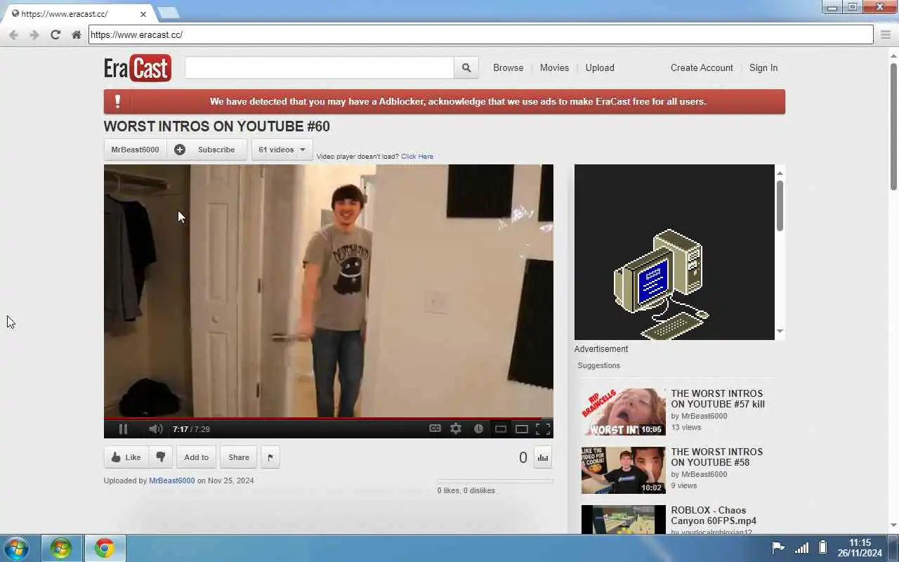Image resolution: width=899 pixels, height=562 pixels.
Task: Dislike the video with the thumbs down icon
Action: (x=161, y=457)
